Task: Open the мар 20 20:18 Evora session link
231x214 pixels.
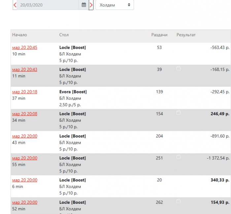Action: click(x=25, y=92)
